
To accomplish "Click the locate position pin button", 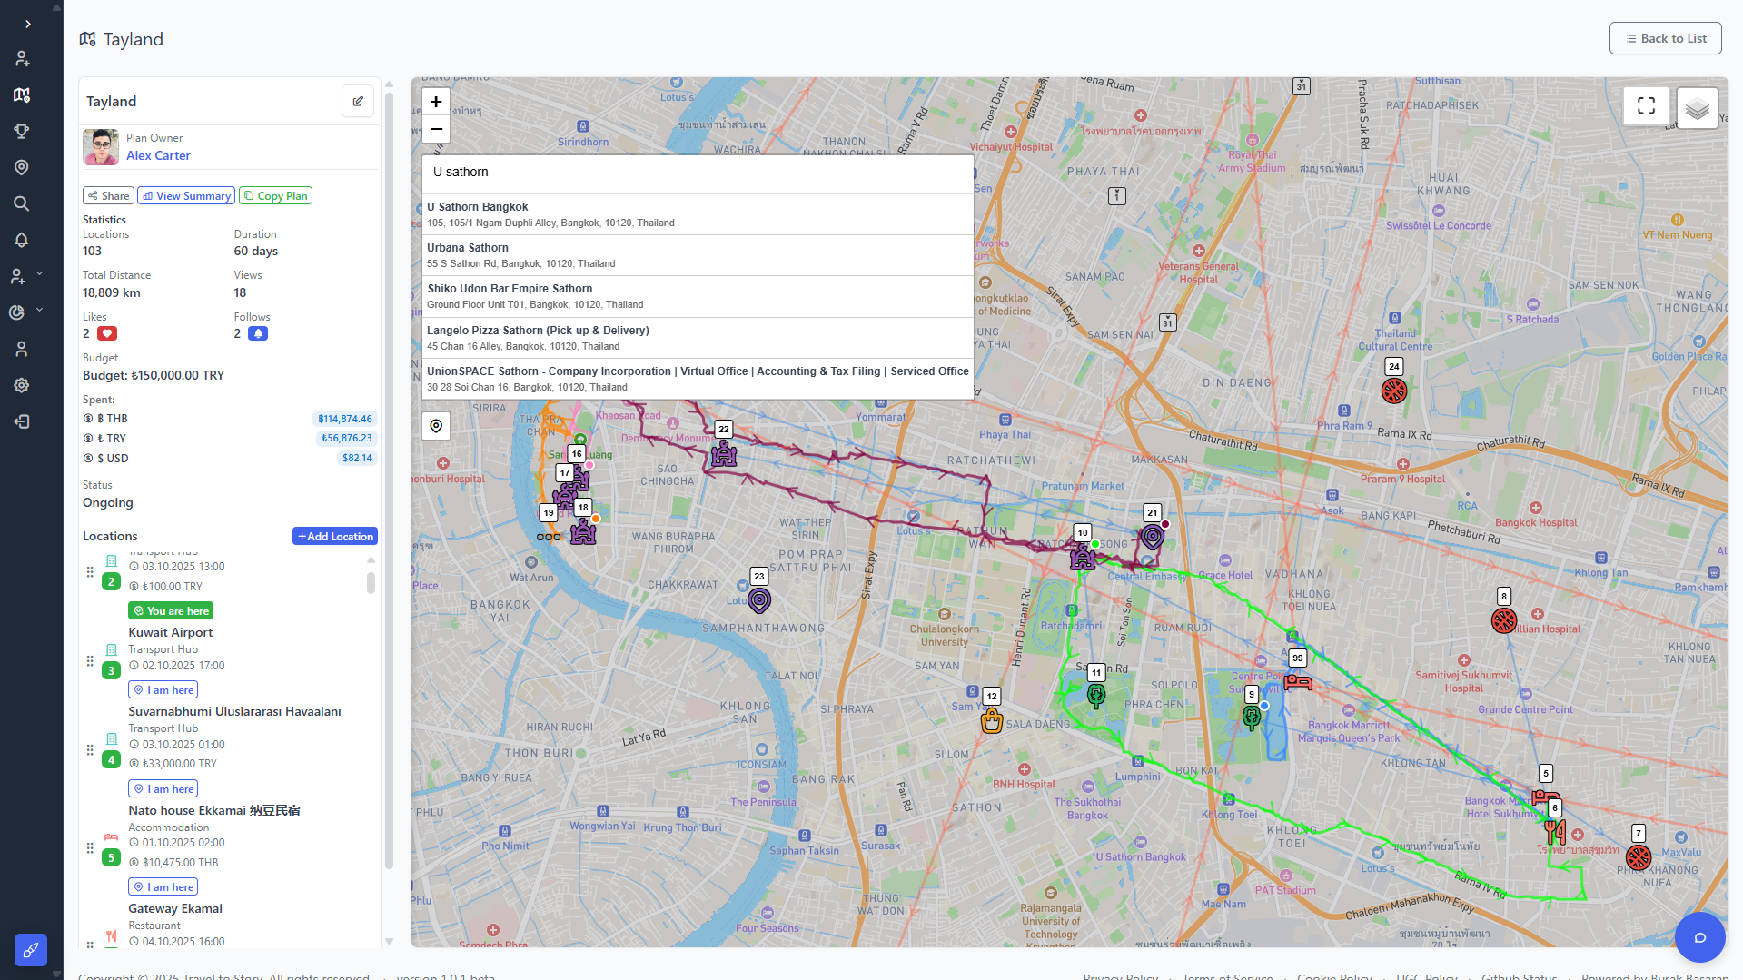I will (x=436, y=426).
